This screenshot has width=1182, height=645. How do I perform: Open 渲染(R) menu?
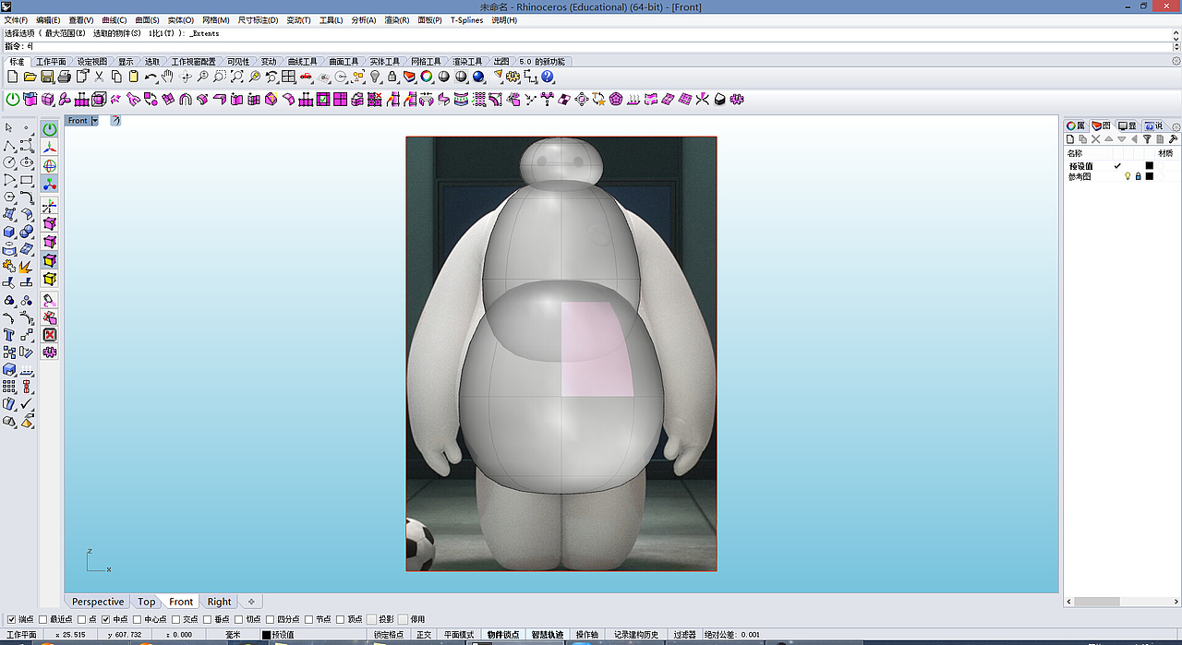397,19
